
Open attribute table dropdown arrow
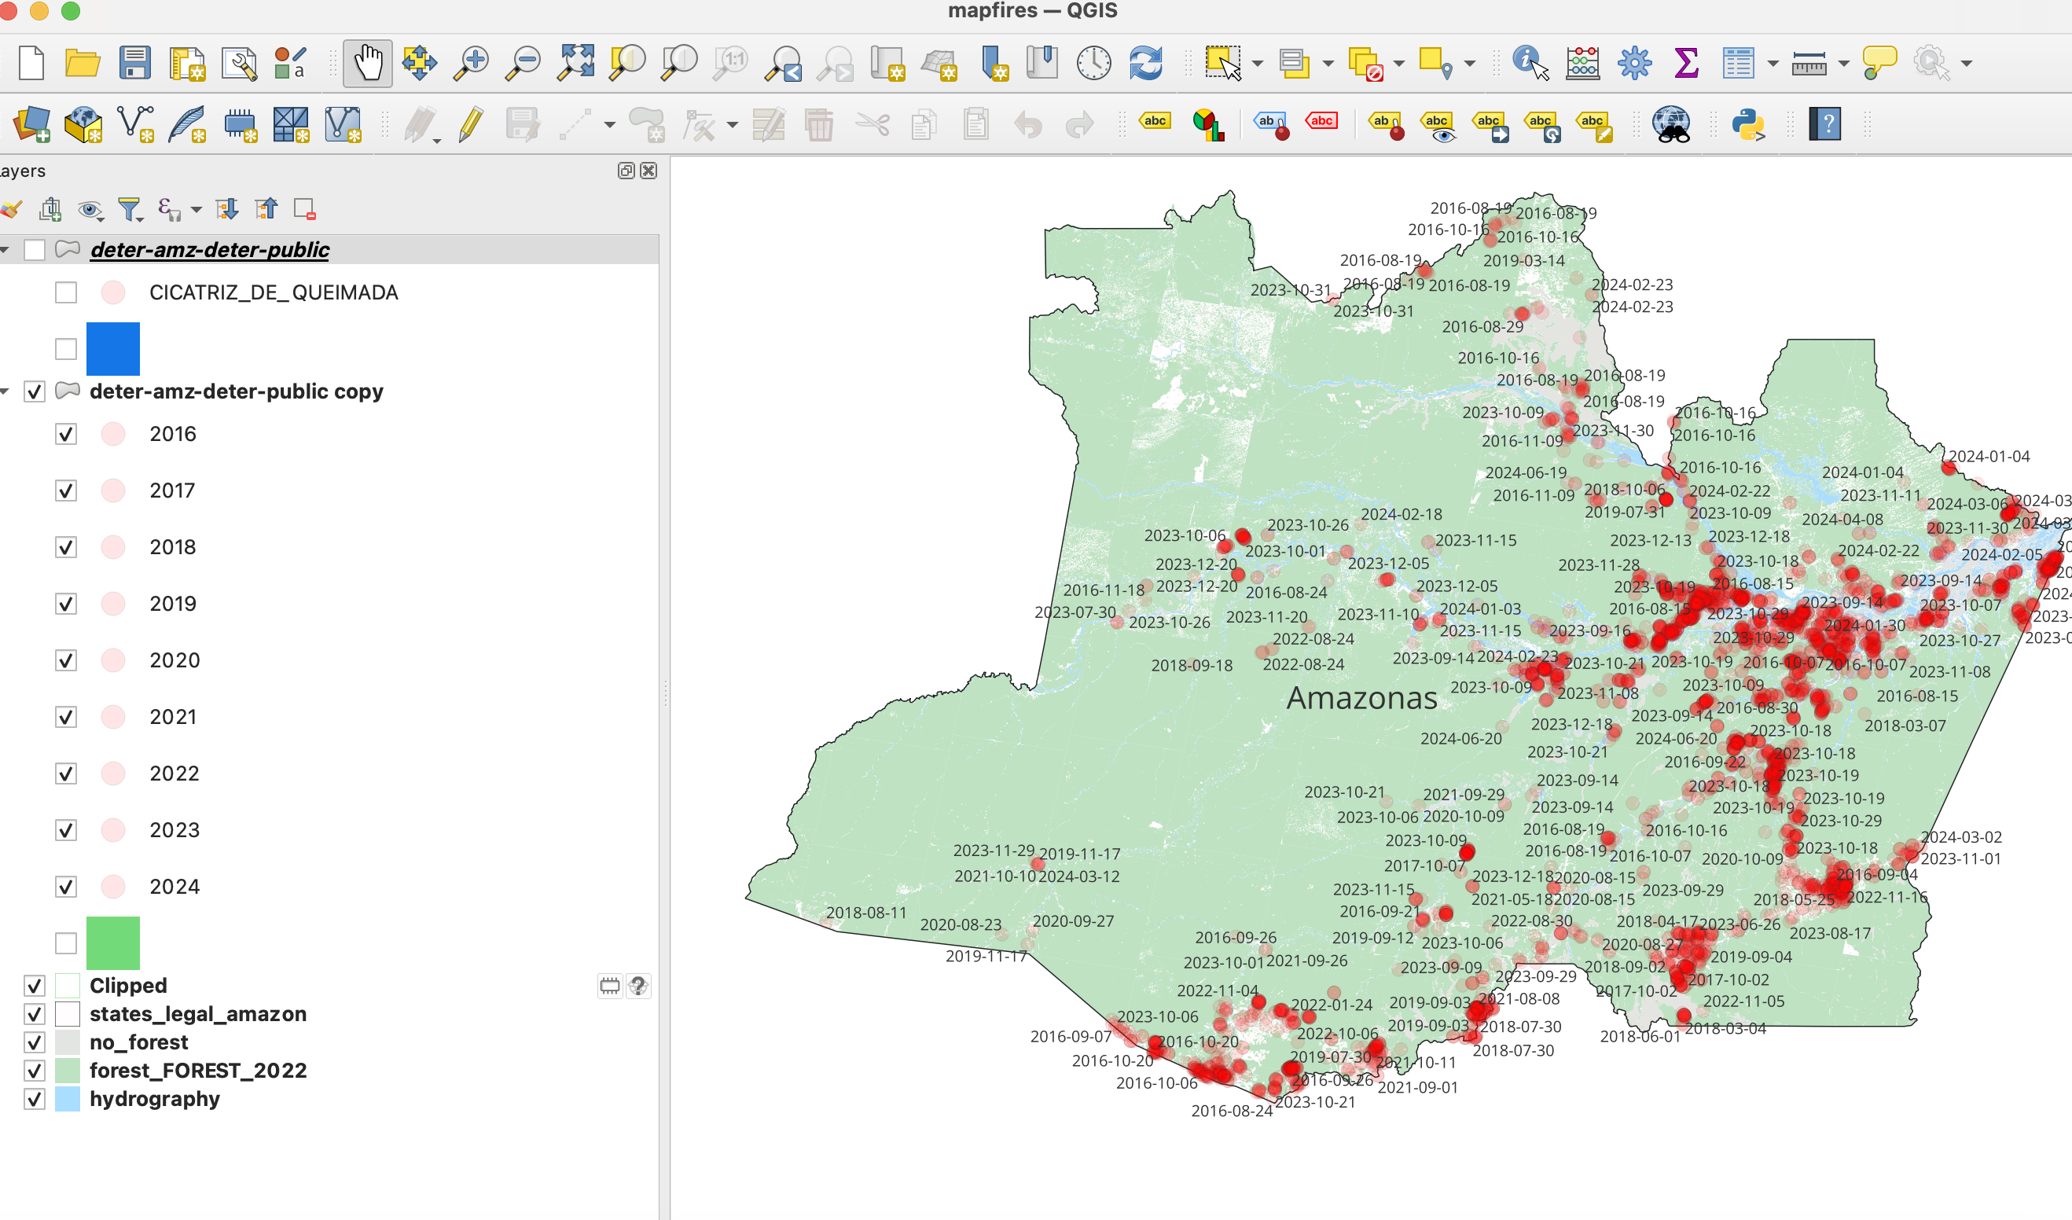[1773, 64]
